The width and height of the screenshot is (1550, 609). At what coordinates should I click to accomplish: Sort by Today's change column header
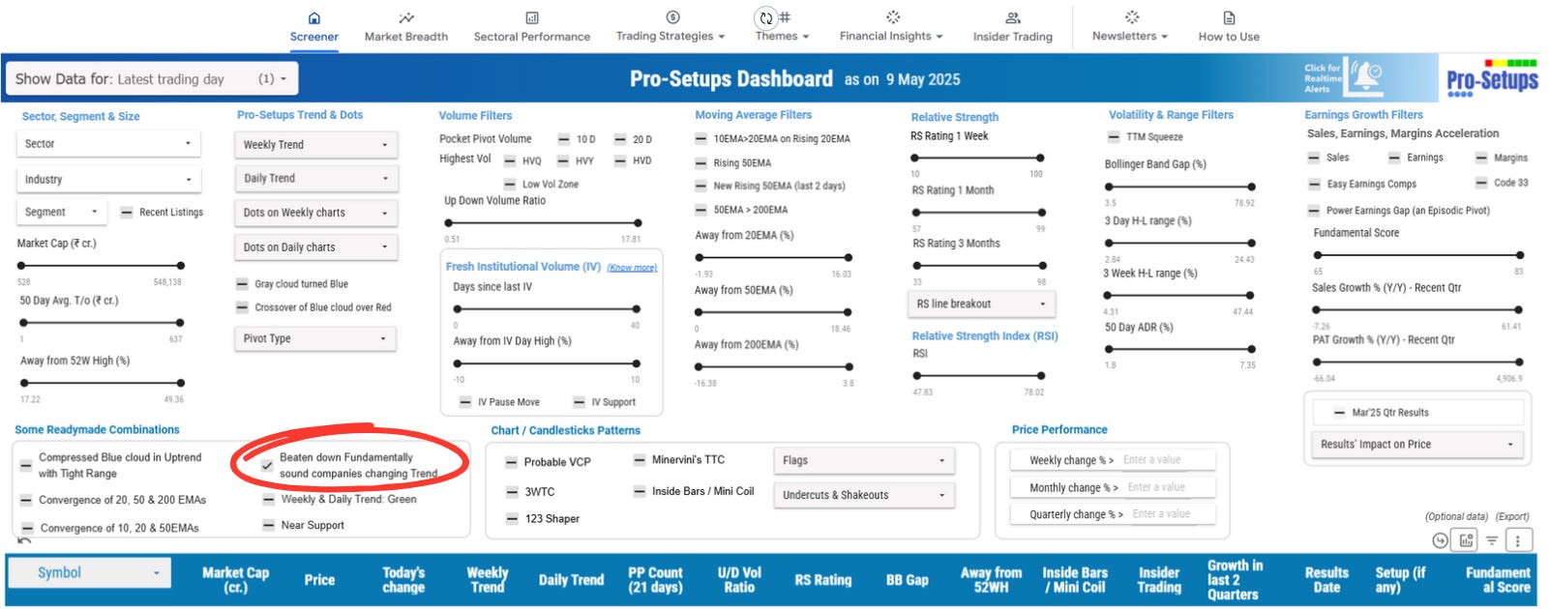[x=403, y=579]
